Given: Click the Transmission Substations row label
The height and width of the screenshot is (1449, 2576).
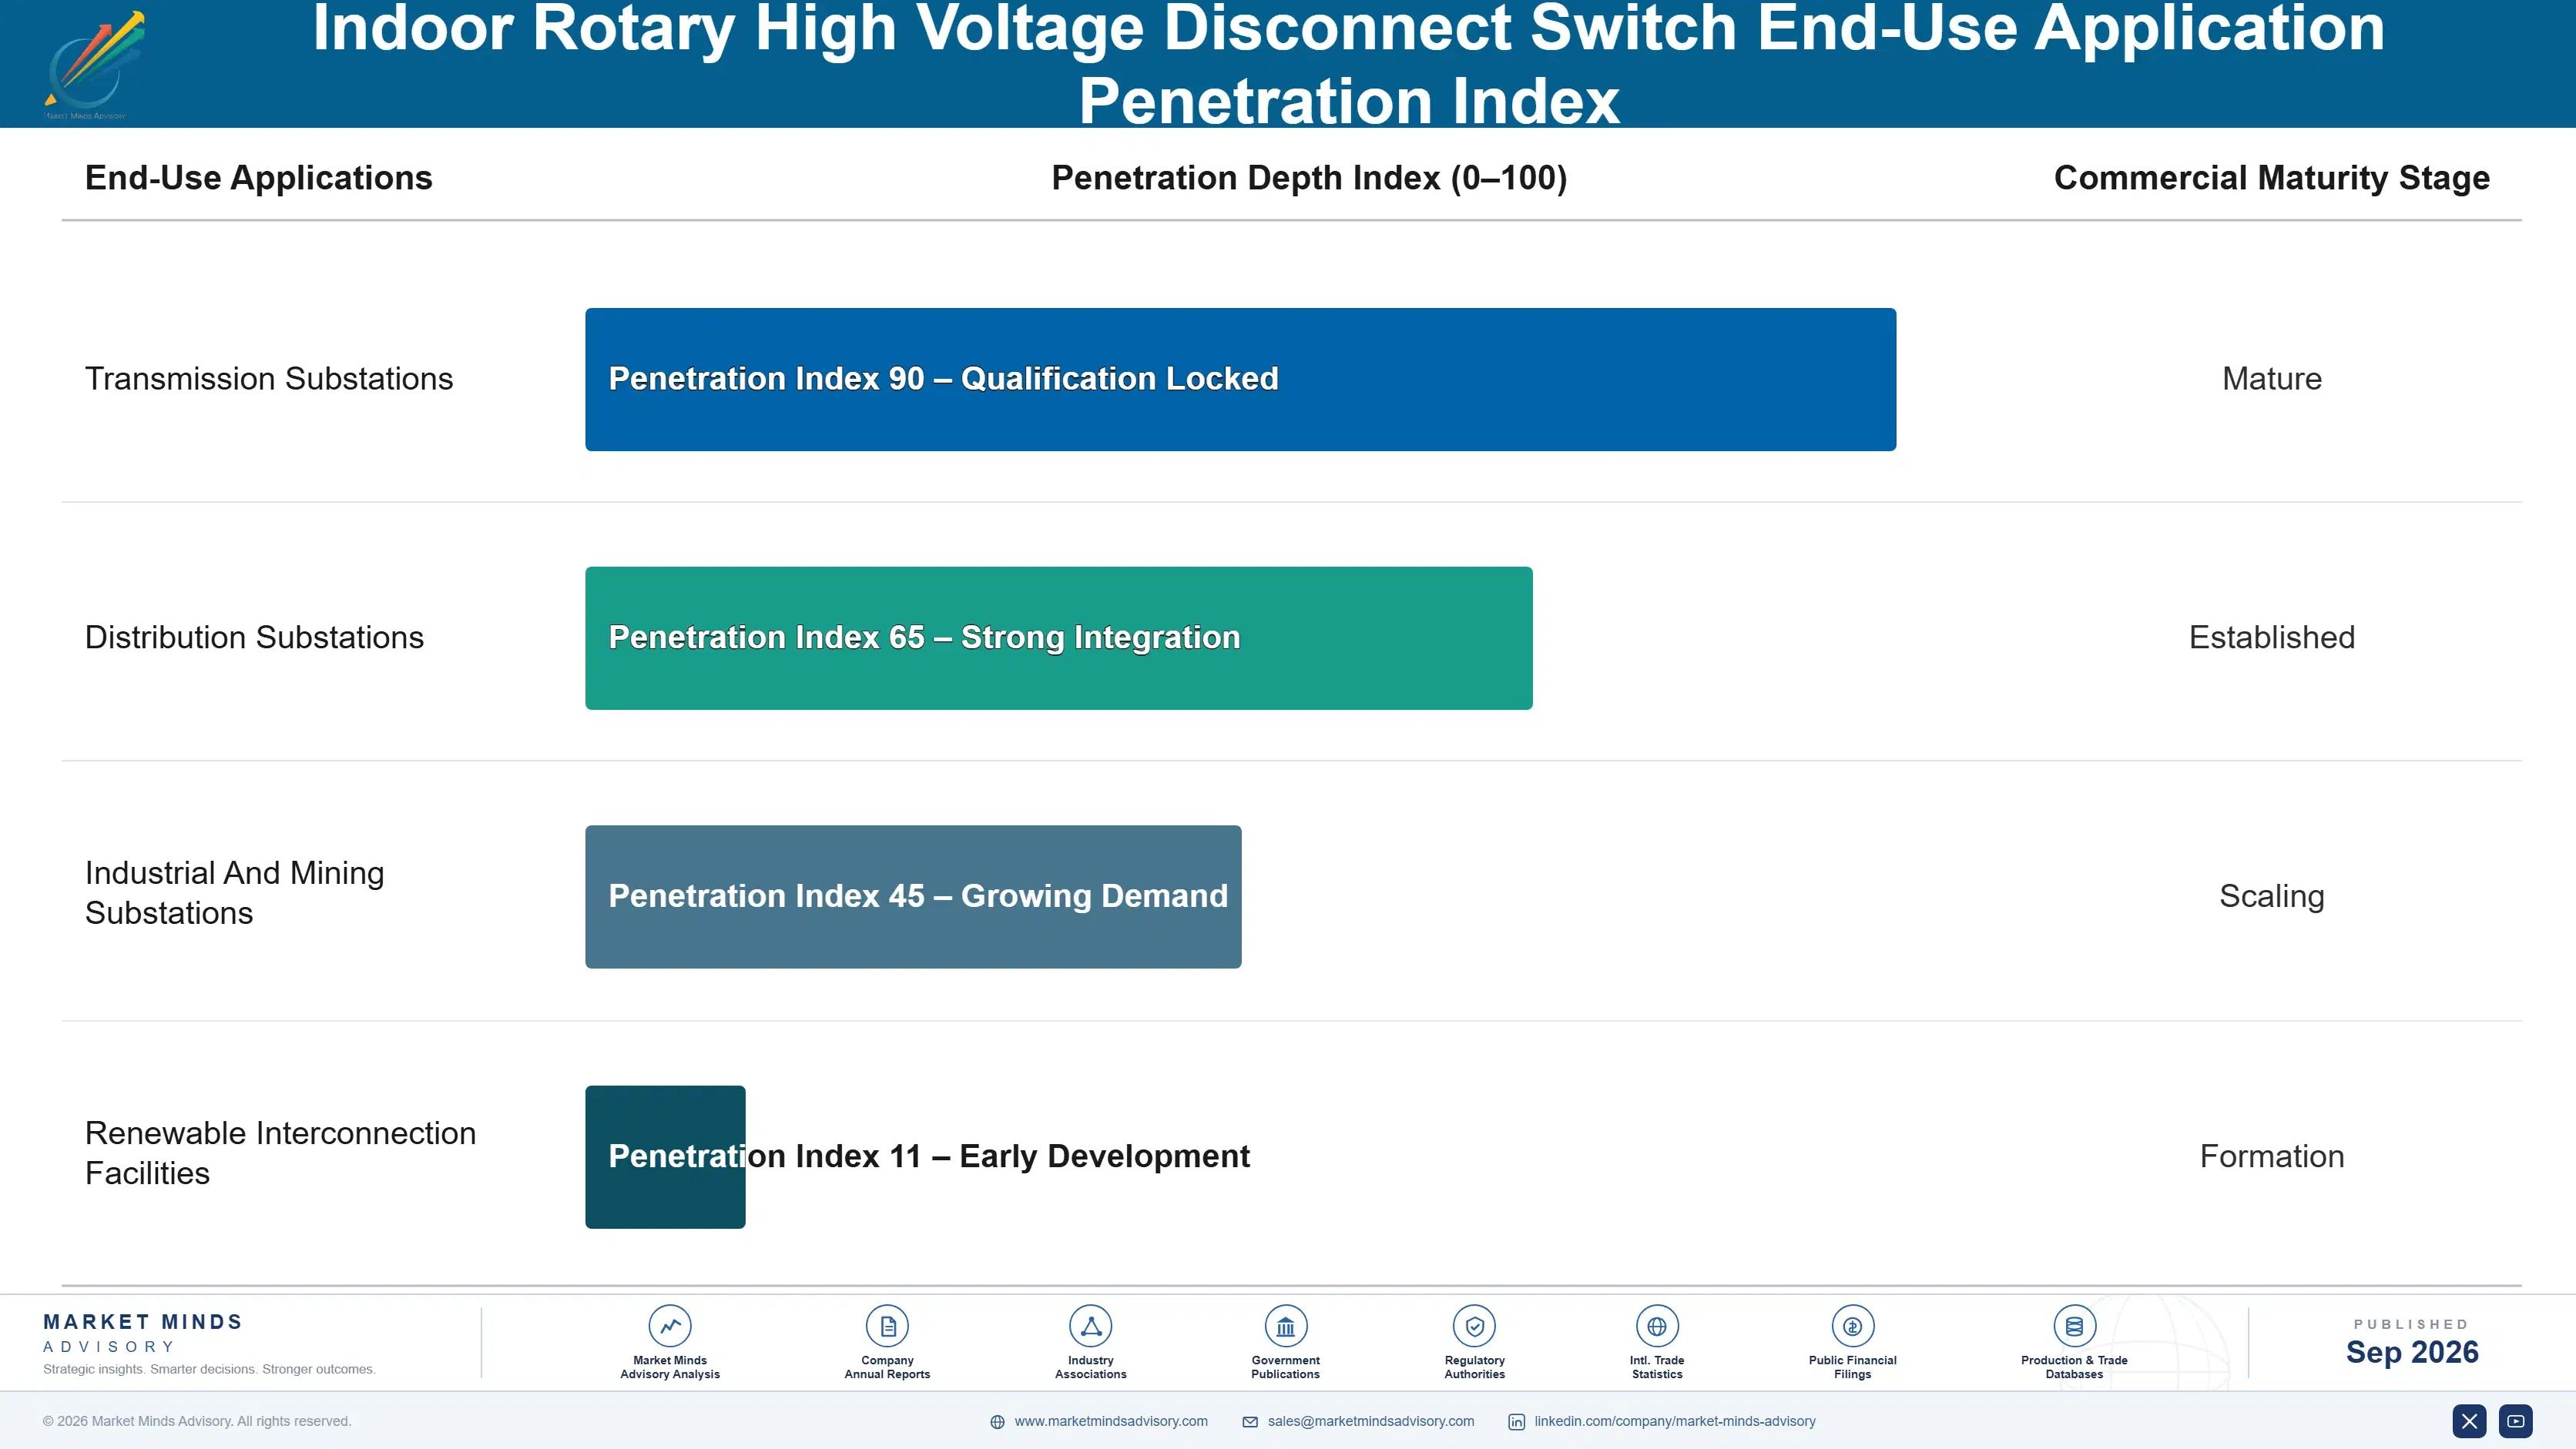Looking at the screenshot, I should (269, 379).
